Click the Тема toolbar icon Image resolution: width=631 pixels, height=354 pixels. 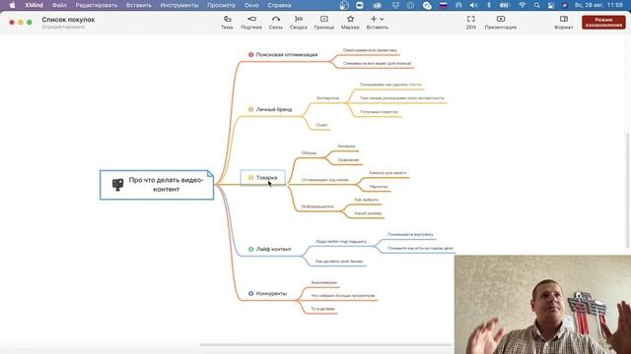coord(227,19)
